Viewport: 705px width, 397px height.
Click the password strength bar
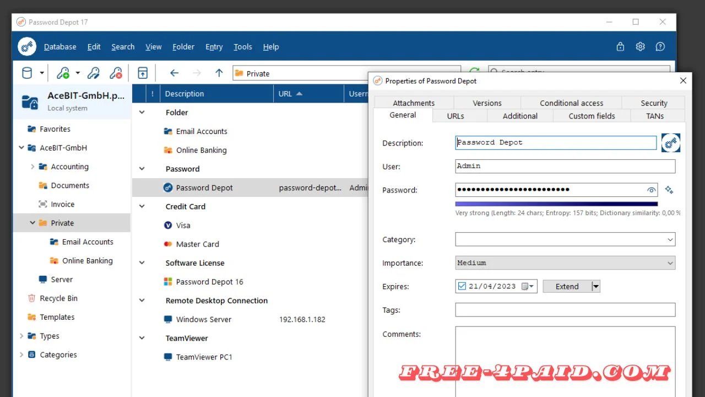[x=556, y=203]
